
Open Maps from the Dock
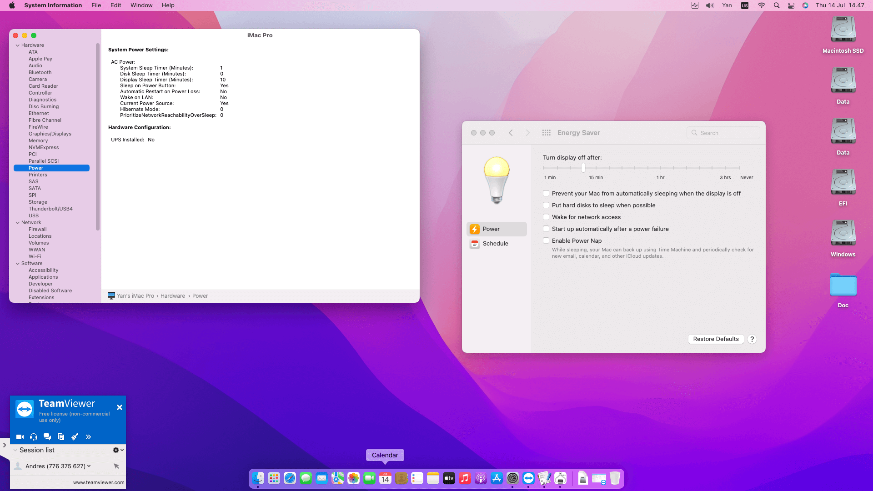[x=337, y=478]
